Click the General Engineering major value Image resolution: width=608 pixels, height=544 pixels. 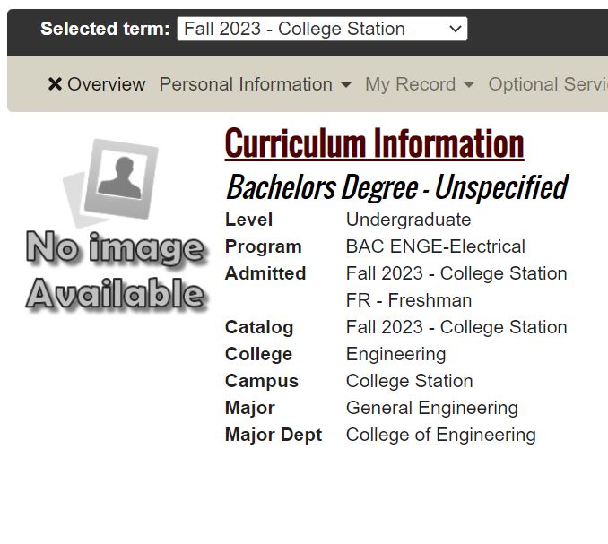[x=431, y=408]
